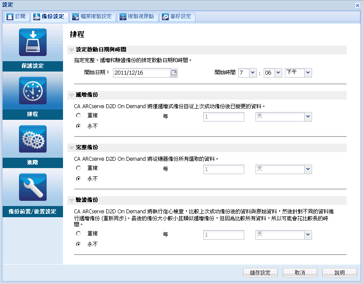363x284 pixels.
Task: Open calendar picker beside 開始日期
Action: pyautogui.click(x=174, y=73)
